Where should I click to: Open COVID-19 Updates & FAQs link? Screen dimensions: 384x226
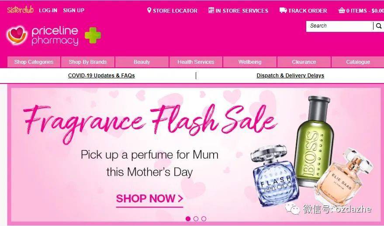point(101,76)
